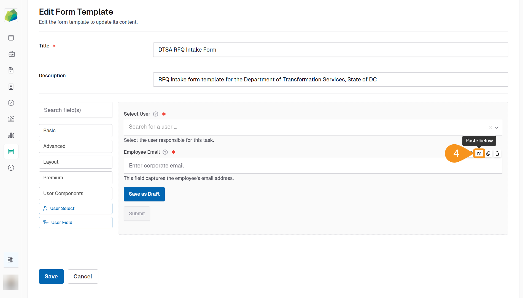Clear the Select User field with the X
The height and width of the screenshot is (298, 523).
tap(490, 127)
